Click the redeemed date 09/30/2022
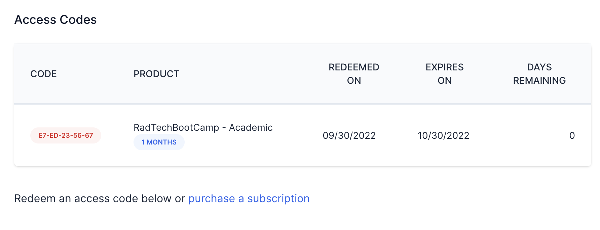The image size is (600, 230). pos(349,135)
